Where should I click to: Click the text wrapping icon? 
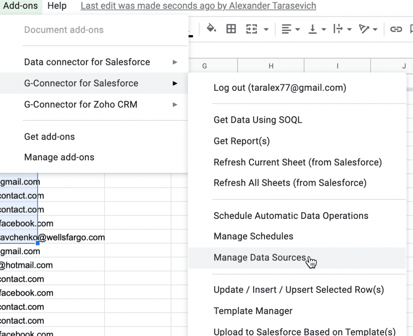[x=338, y=29]
